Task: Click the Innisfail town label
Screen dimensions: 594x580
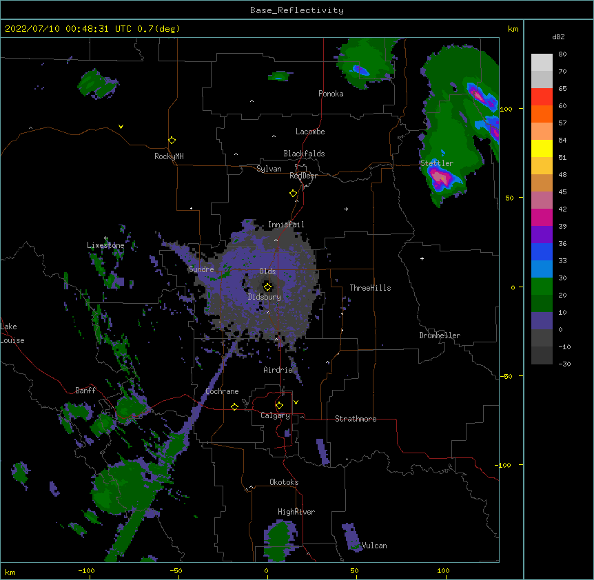Action: coord(286,225)
